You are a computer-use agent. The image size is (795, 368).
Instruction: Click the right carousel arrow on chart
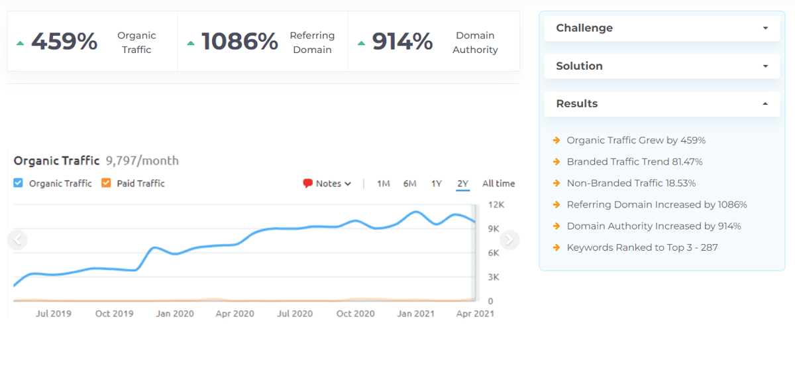point(509,239)
